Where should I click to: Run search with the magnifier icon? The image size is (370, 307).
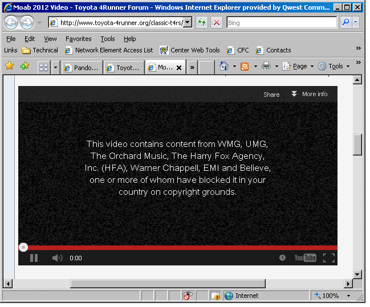[346, 22]
